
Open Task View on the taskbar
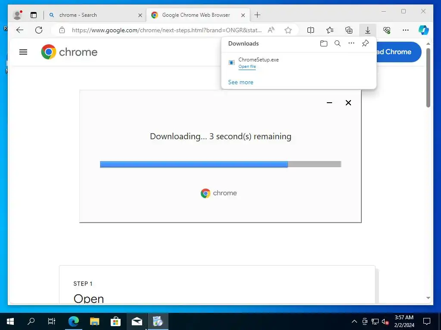52,321
